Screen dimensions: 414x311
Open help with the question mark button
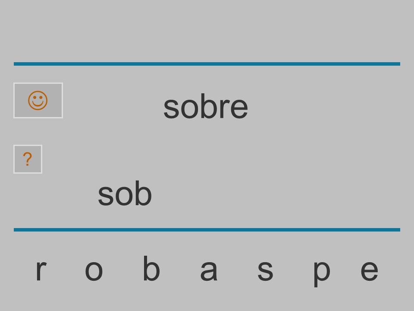(x=28, y=159)
